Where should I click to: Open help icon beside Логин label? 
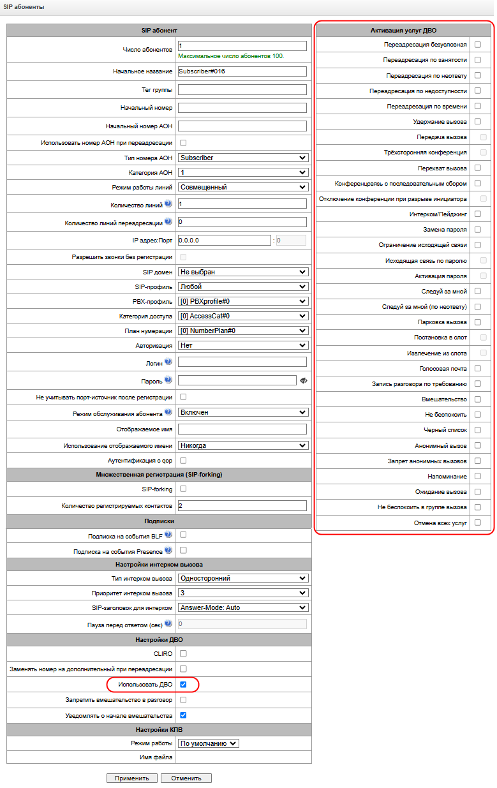click(x=168, y=361)
